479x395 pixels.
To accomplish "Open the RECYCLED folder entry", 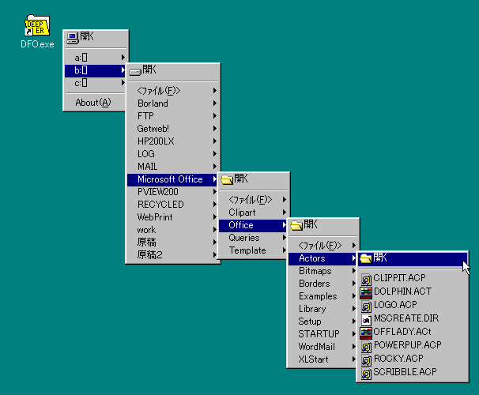I will pyautogui.click(x=173, y=205).
